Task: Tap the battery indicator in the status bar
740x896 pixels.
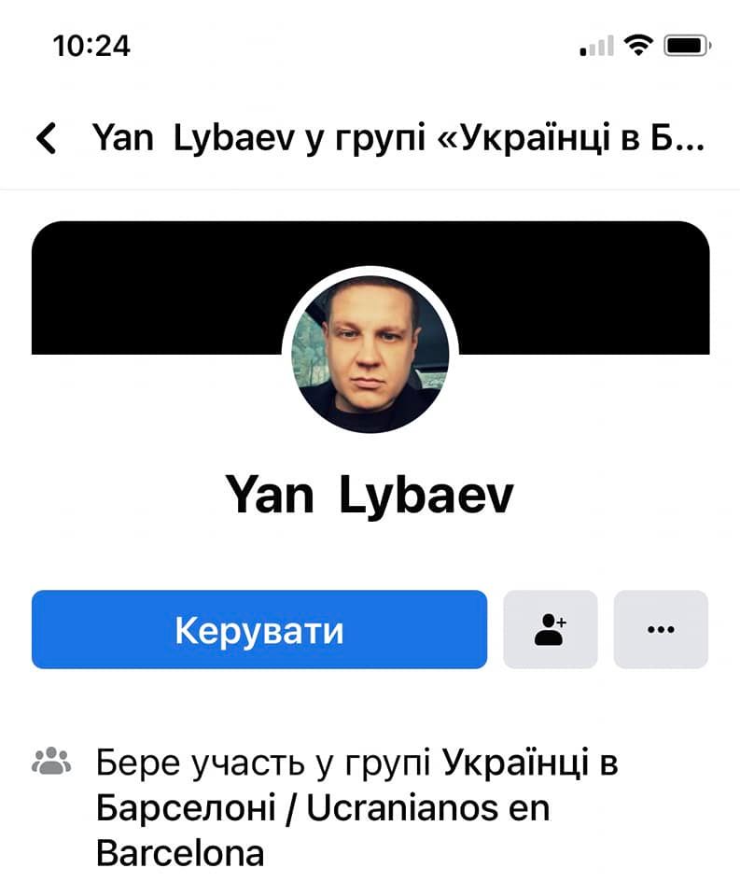Action: tap(687, 45)
